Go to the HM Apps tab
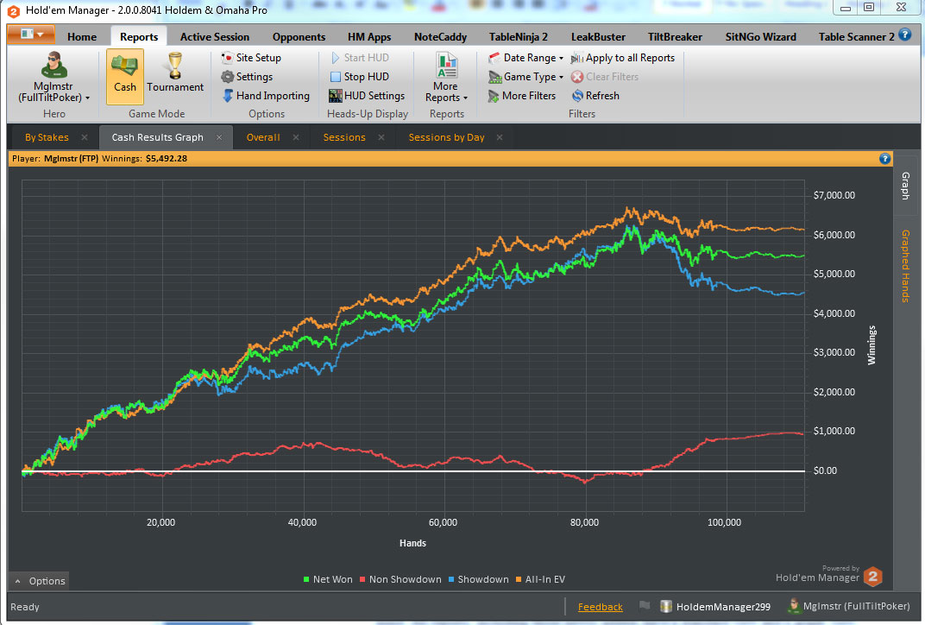This screenshot has height=625, width=925. coord(369,36)
